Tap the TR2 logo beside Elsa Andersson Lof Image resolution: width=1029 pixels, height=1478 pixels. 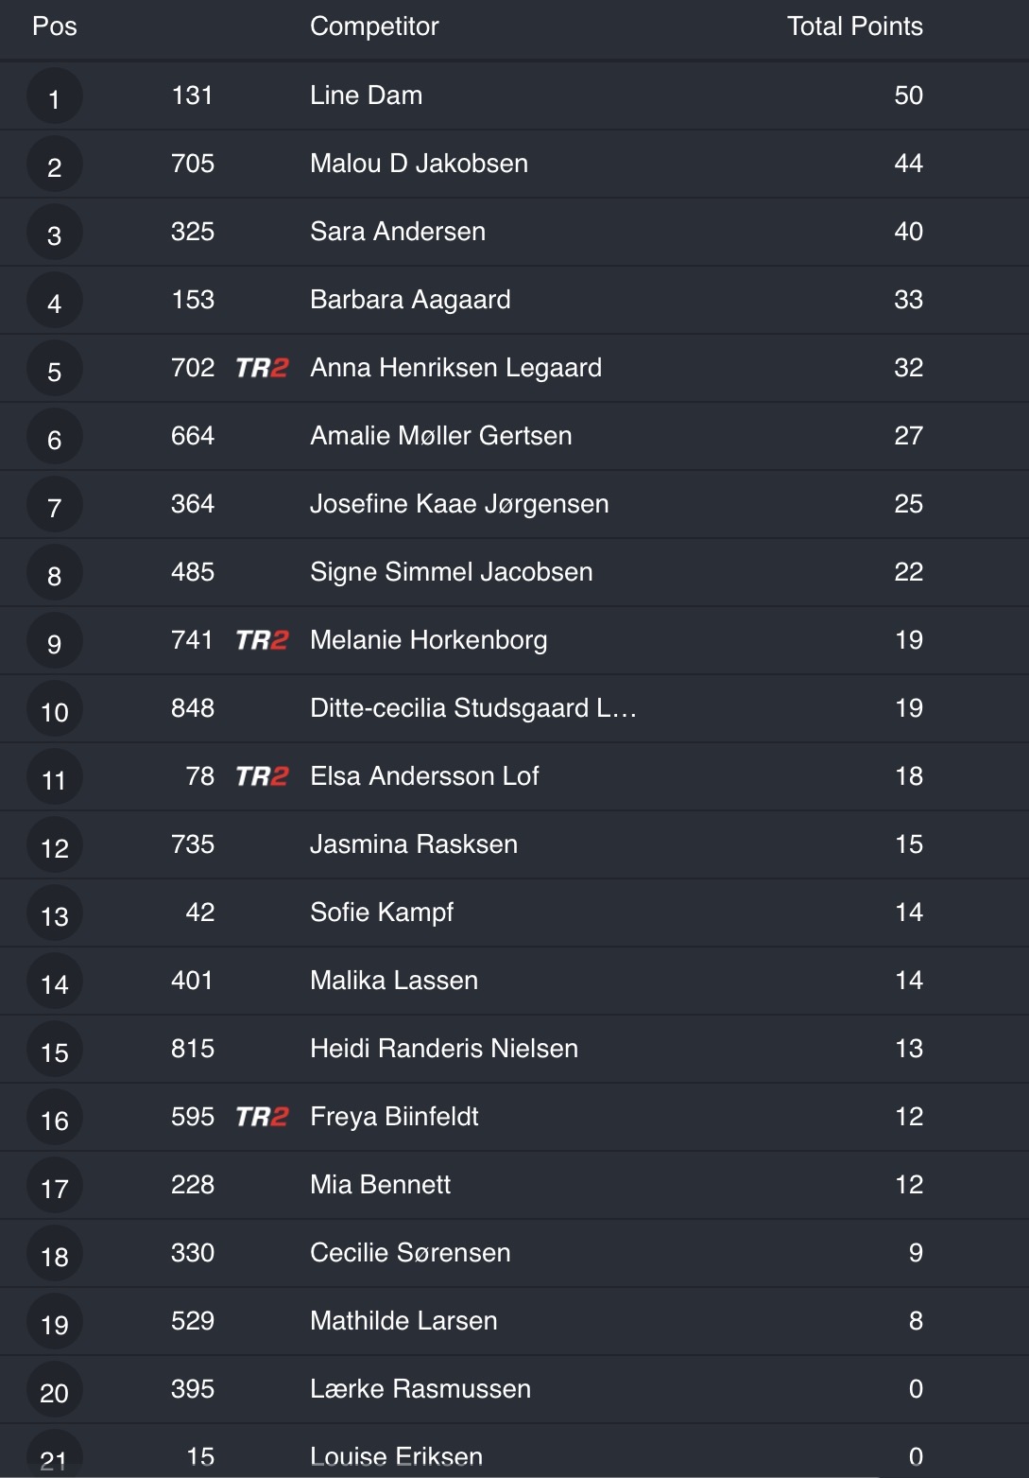pos(262,776)
